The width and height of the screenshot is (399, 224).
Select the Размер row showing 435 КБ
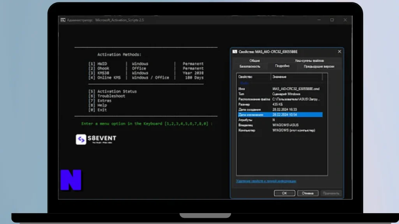point(280,104)
